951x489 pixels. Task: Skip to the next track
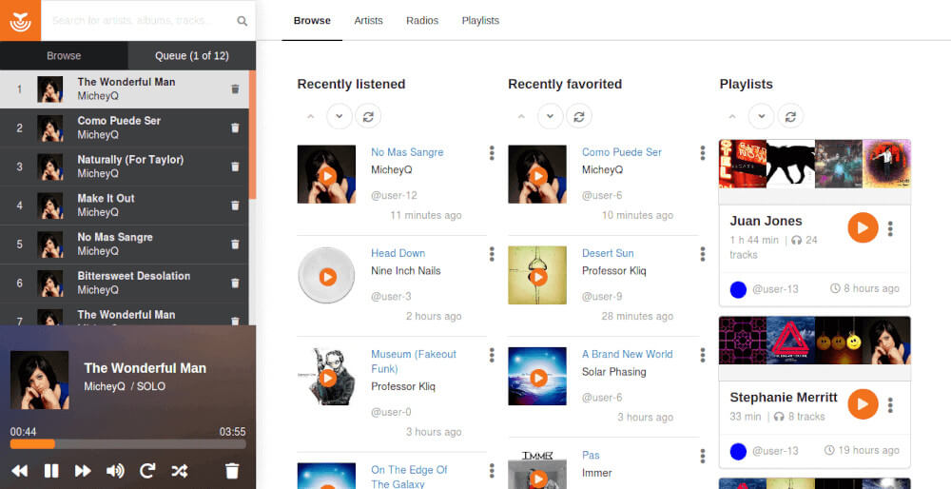[83, 471]
